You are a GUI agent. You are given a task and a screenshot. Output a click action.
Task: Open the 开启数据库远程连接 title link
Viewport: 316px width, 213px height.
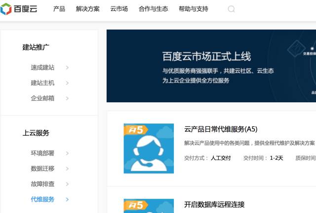(214, 205)
